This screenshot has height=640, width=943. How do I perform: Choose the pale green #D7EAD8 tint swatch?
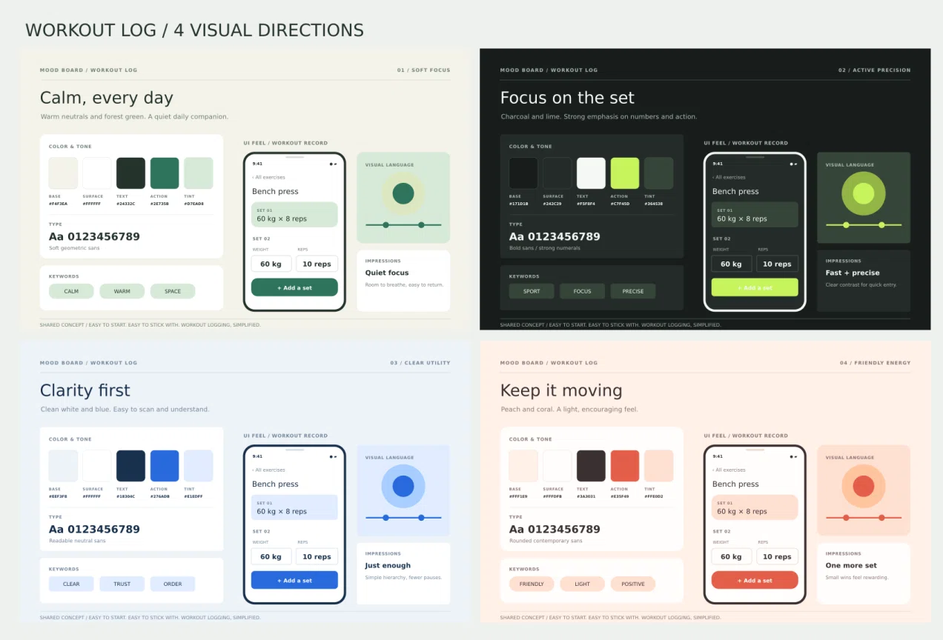(199, 173)
